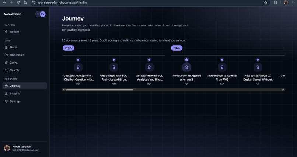Click the Harsh Vardhan profile avatar in sidebar
Screen dimensions: 297x157
coord(7,148)
